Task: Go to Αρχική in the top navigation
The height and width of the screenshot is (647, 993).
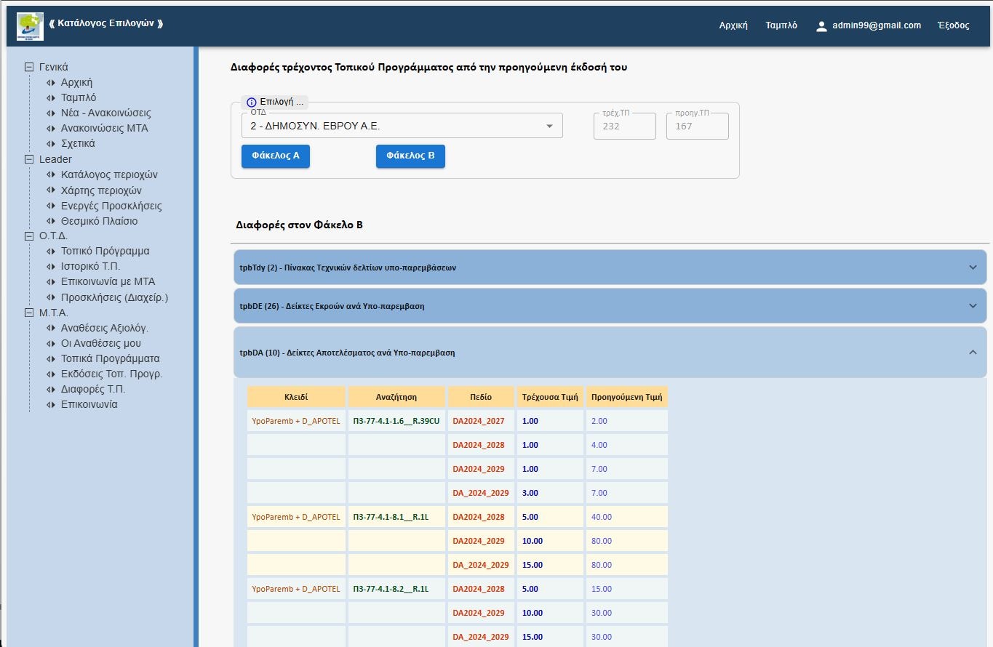Action: tap(733, 25)
